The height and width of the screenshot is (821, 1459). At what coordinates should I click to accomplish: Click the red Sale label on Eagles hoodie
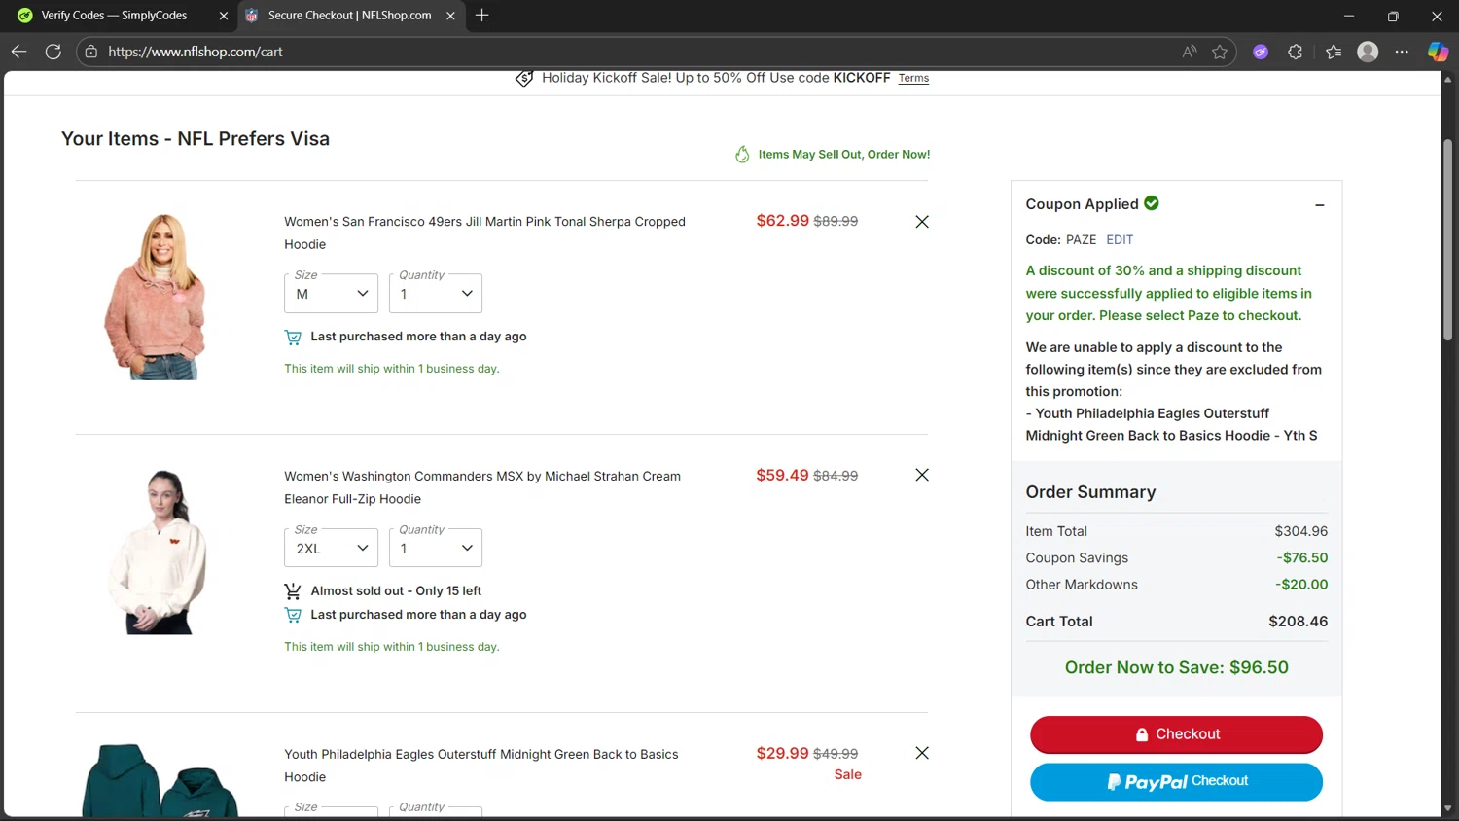coord(847,774)
